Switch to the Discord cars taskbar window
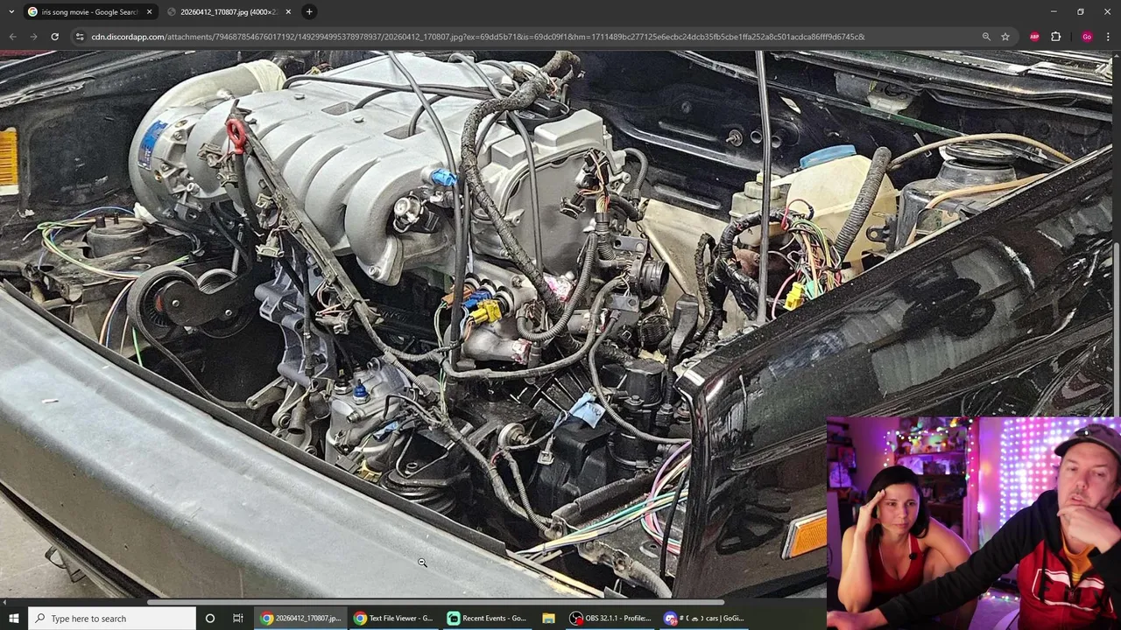Image resolution: width=1121 pixels, height=630 pixels. [703, 619]
